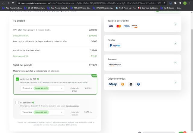Open the 'Kids Toys: Outdoor...' bookmark

148,8
